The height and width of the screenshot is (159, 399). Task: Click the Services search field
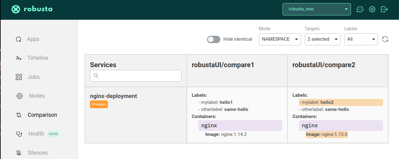136,76
